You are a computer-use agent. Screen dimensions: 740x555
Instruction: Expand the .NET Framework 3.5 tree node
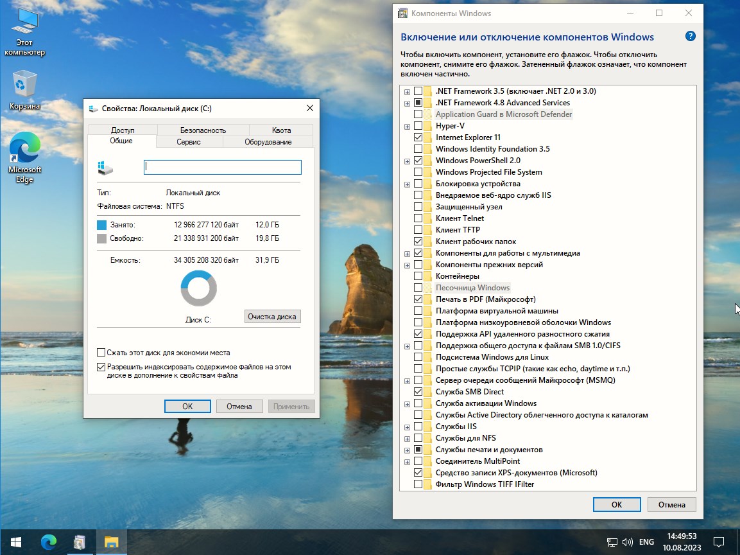coord(407,91)
